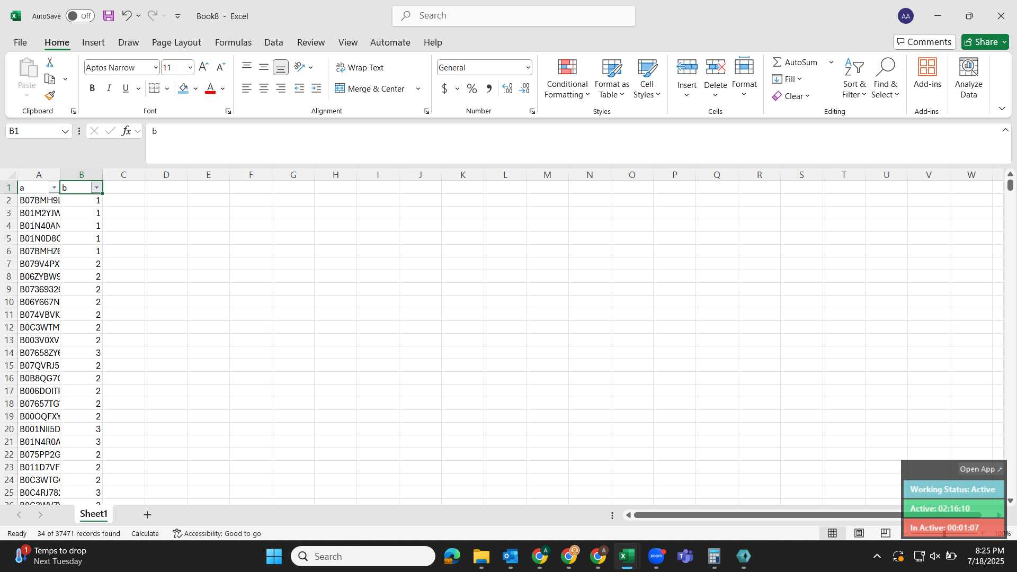
Task: Open the File tab
Action: [20, 42]
